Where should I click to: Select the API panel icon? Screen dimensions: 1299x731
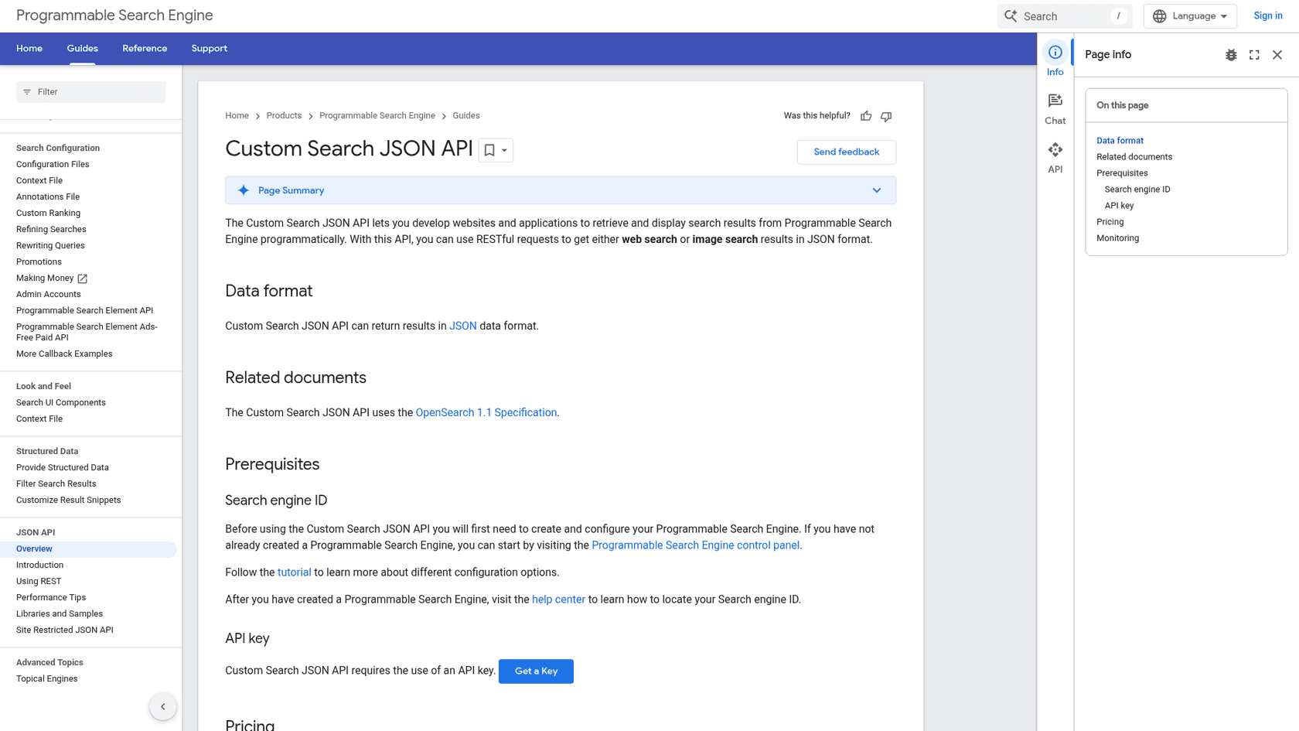(1055, 150)
